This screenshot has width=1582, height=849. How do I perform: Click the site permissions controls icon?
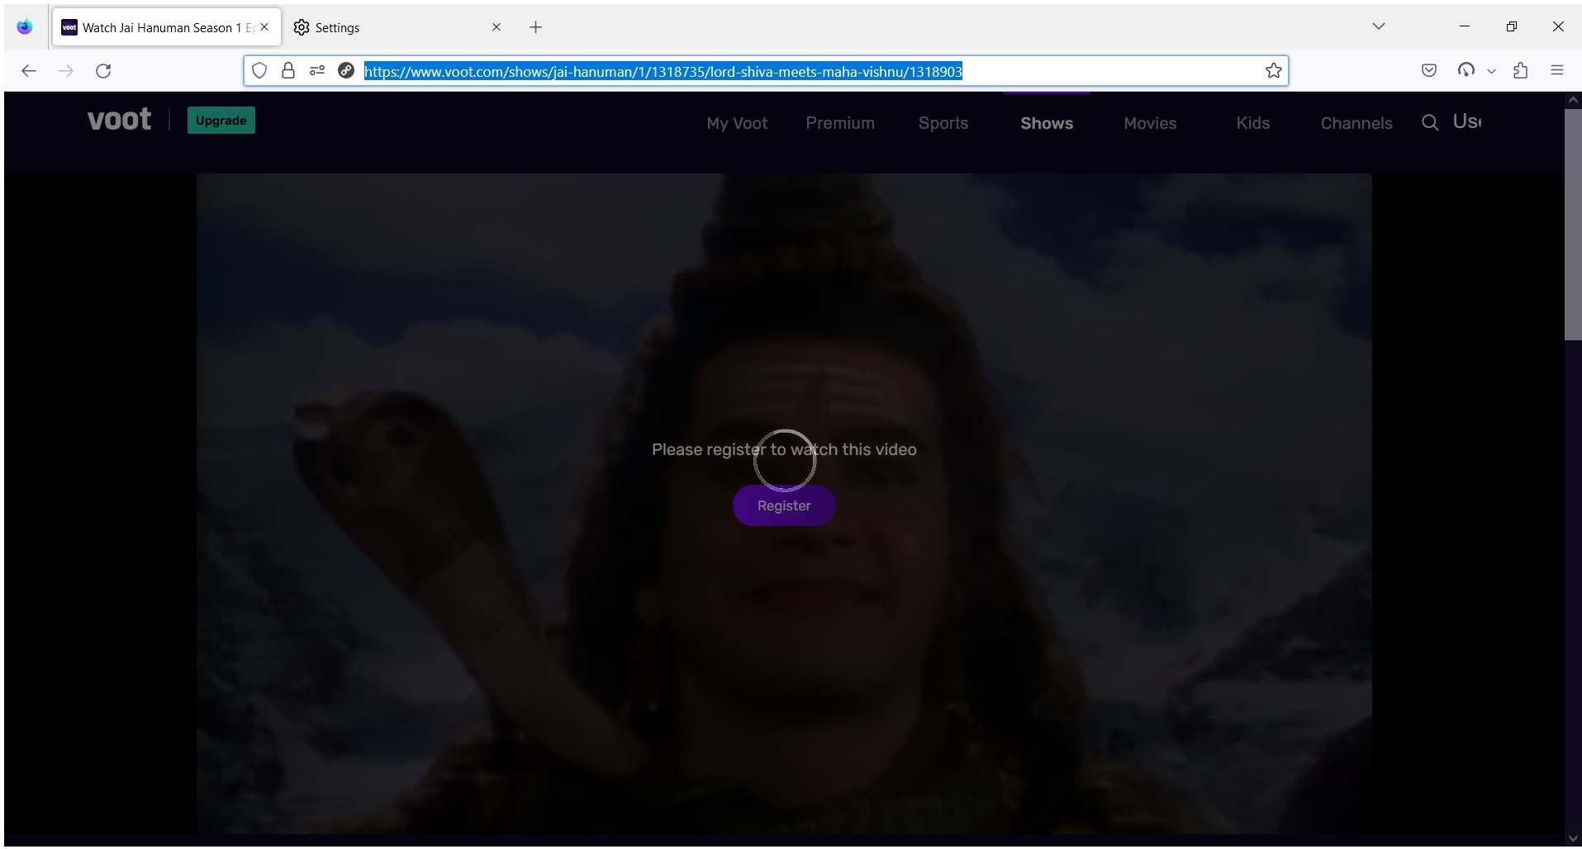click(x=317, y=70)
